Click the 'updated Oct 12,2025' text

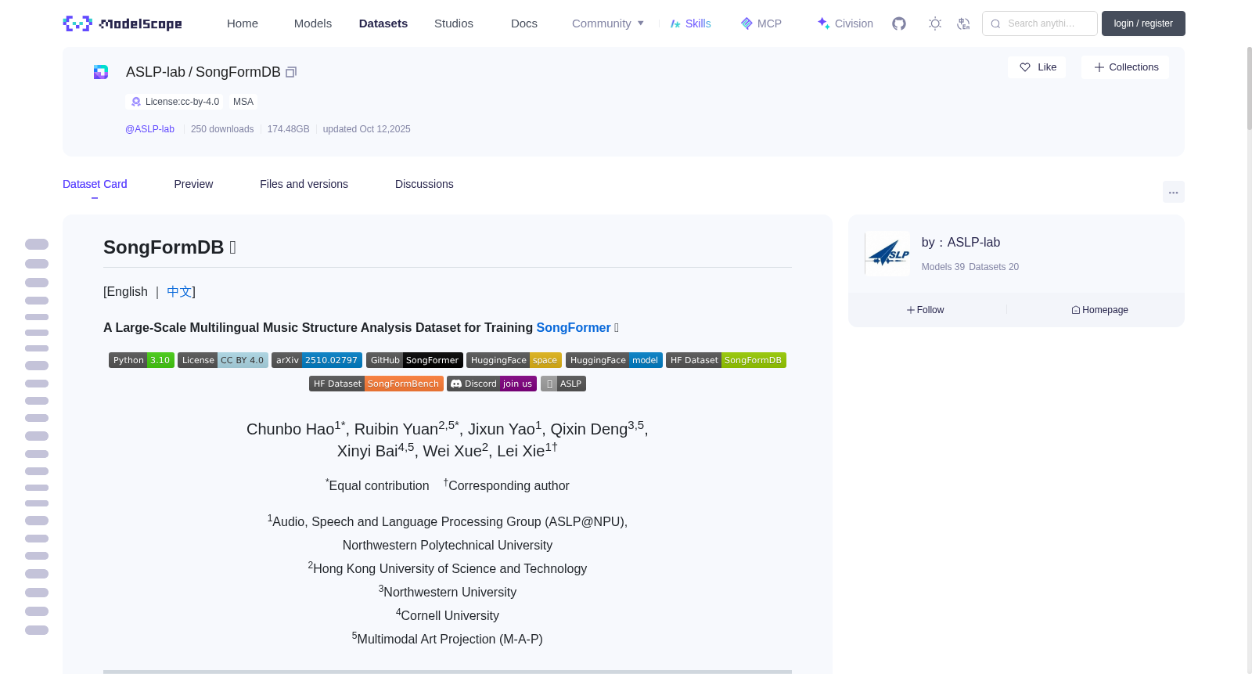367,129
